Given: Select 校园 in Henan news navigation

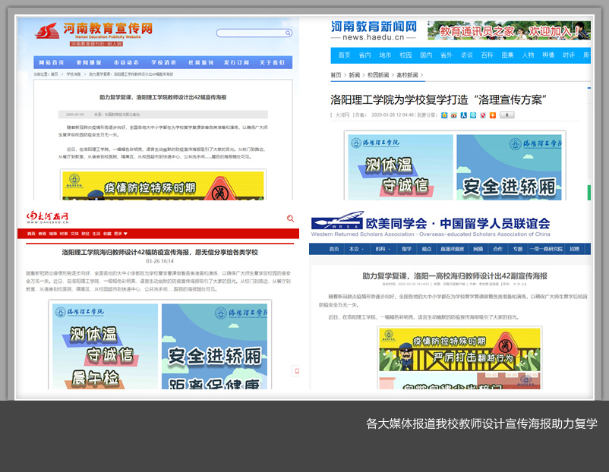Looking at the screenshot, I should [x=405, y=55].
